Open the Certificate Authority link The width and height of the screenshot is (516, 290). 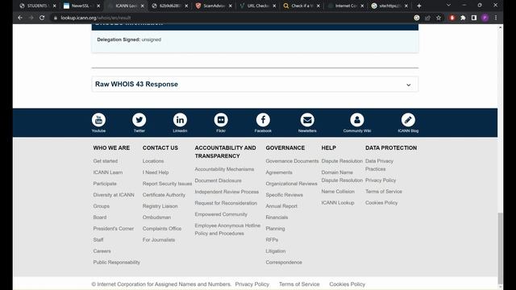(164, 195)
